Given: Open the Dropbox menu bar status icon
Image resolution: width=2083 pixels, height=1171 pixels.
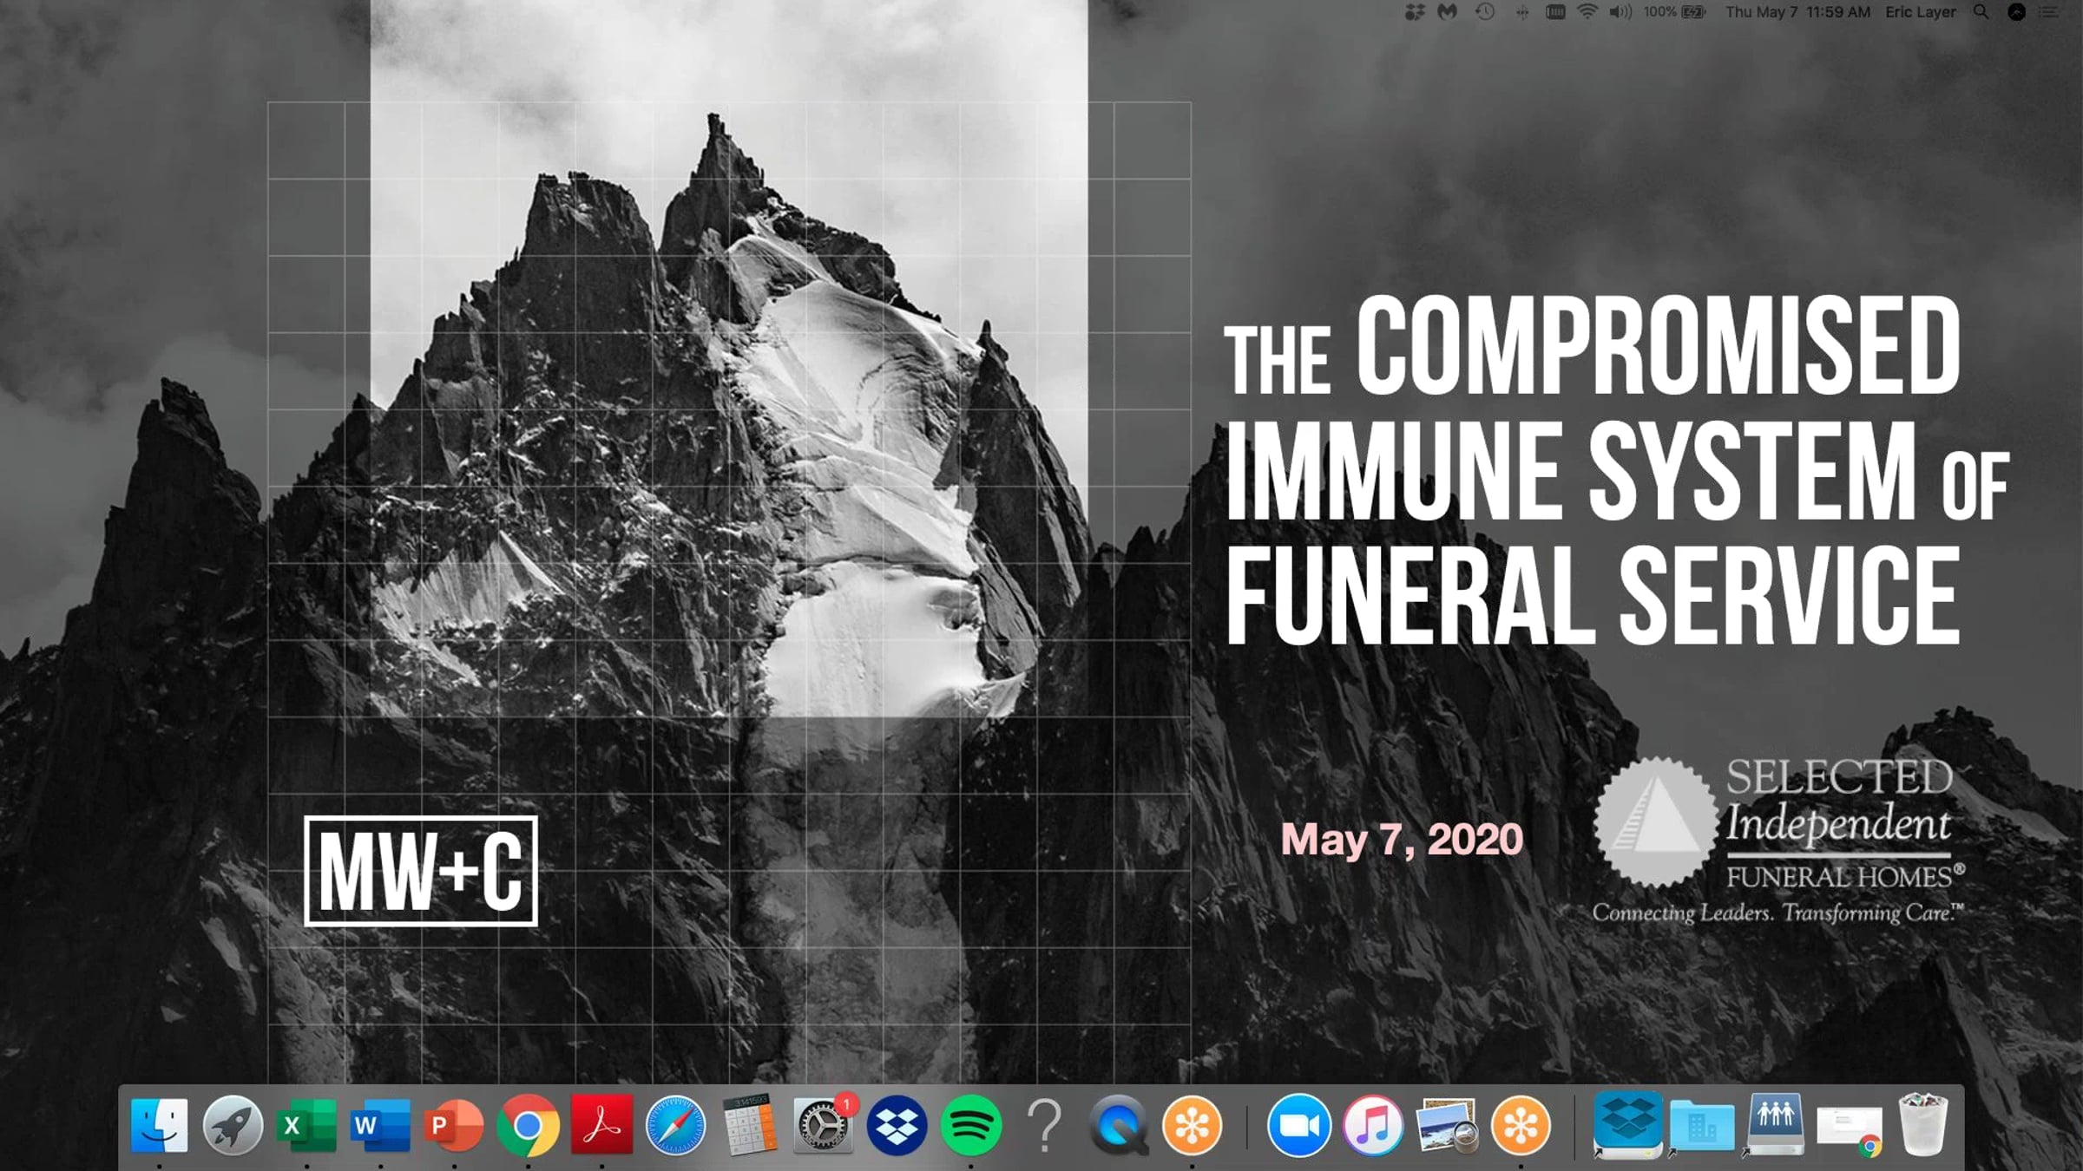Looking at the screenshot, I should point(1415,12).
